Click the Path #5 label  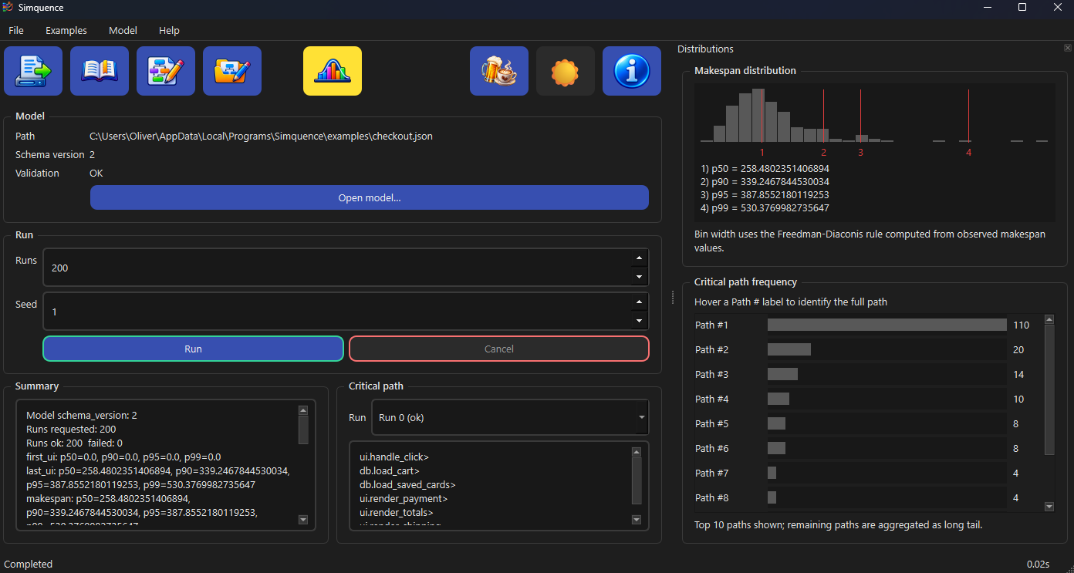[x=711, y=423]
